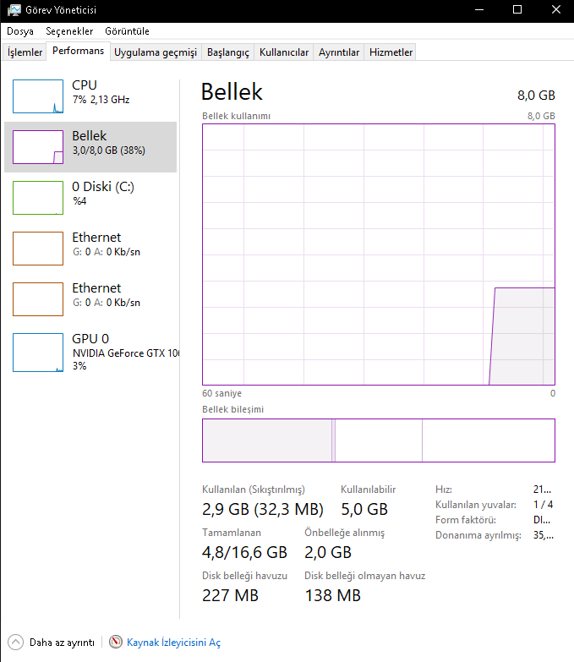Image resolution: width=574 pixels, height=662 pixels.
Task: Switch to the Hizmetler tab
Action: point(391,52)
